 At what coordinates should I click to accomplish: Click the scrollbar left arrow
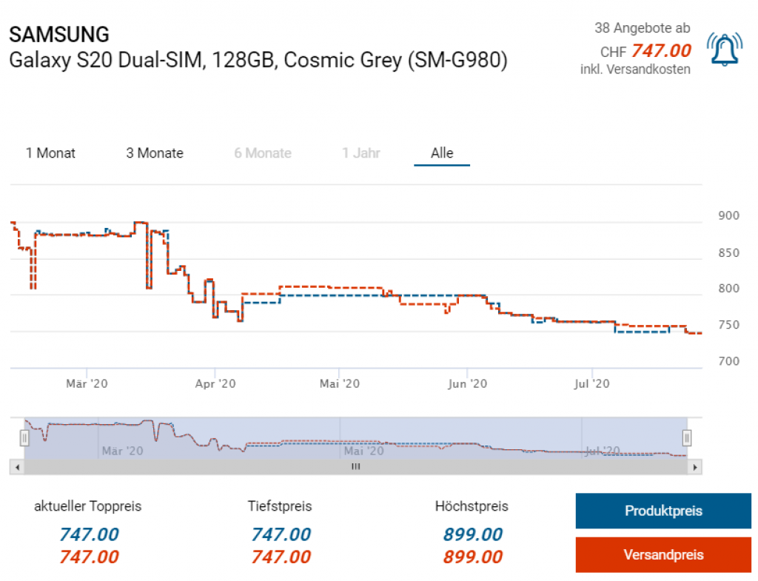pyautogui.click(x=16, y=467)
